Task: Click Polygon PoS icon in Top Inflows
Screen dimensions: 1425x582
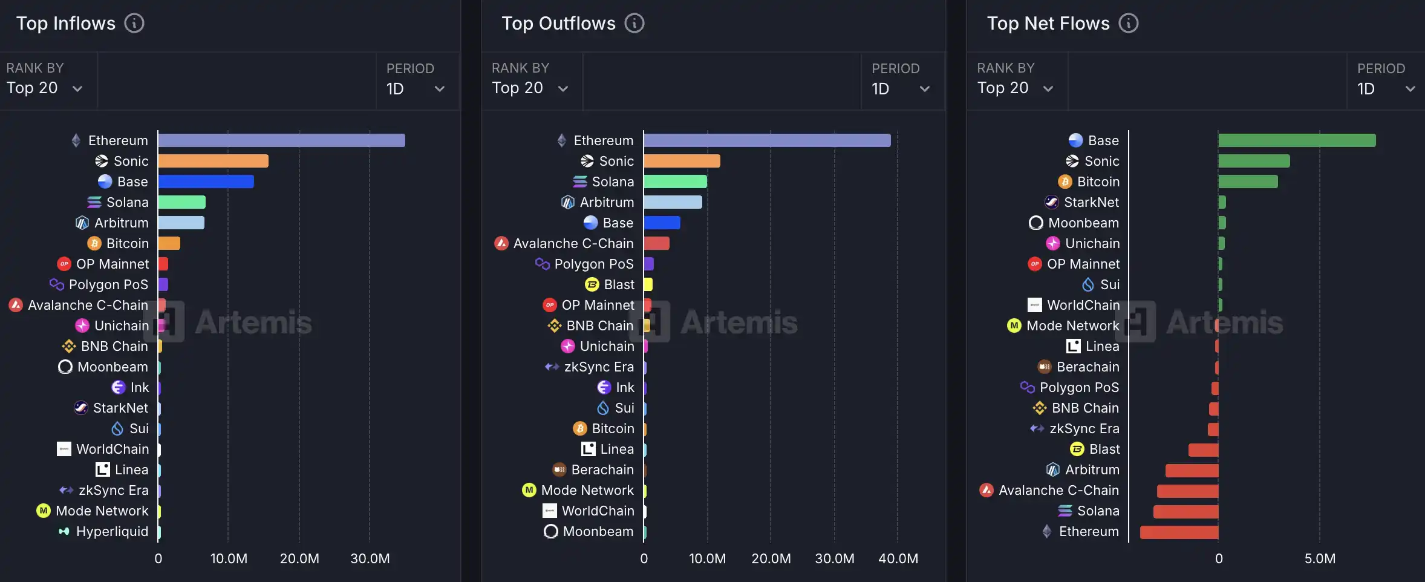Action: tap(57, 284)
